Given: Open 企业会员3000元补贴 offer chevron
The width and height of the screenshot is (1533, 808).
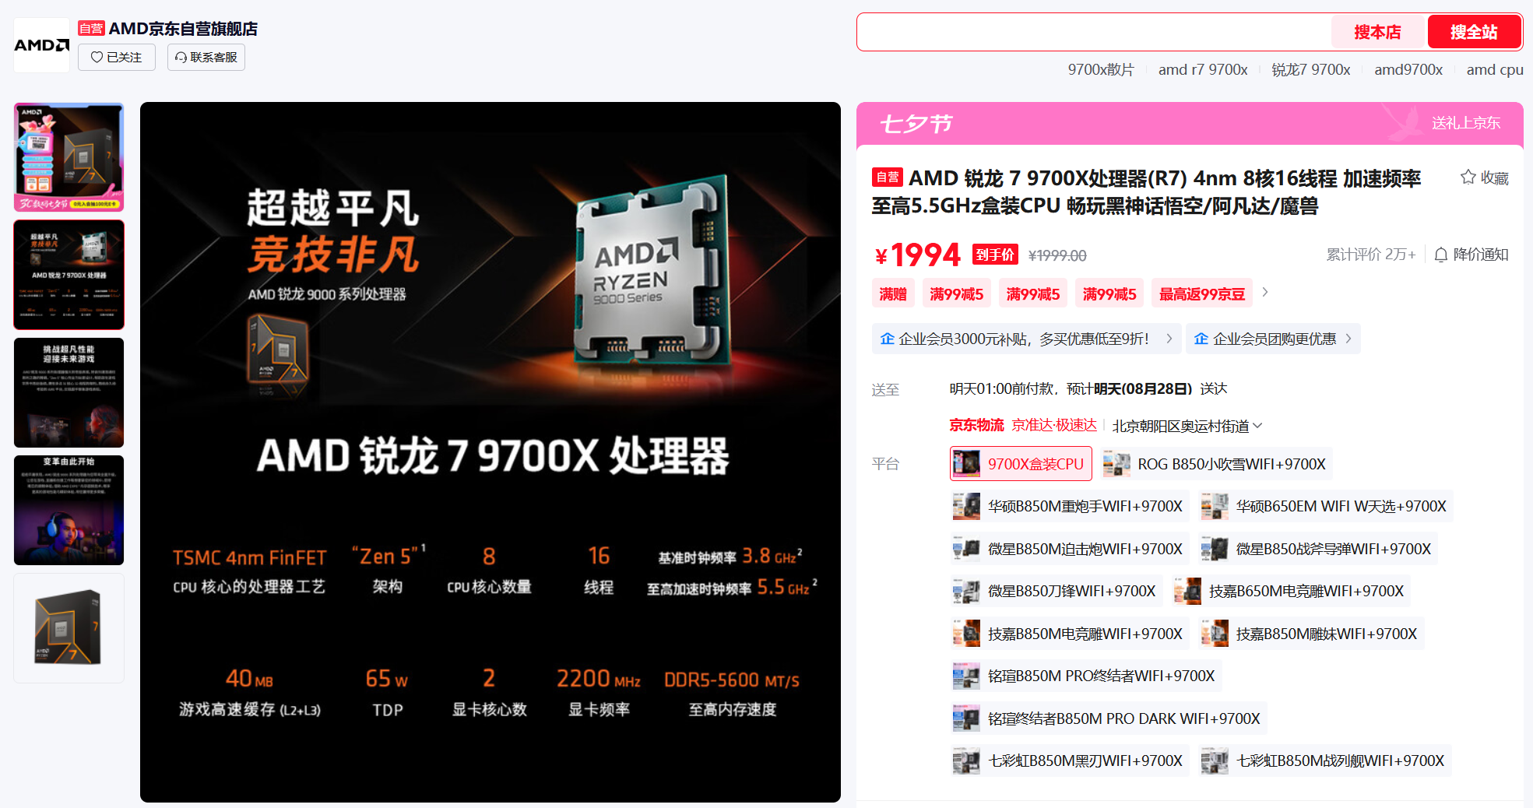Looking at the screenshot, I should coord(1169,339).
